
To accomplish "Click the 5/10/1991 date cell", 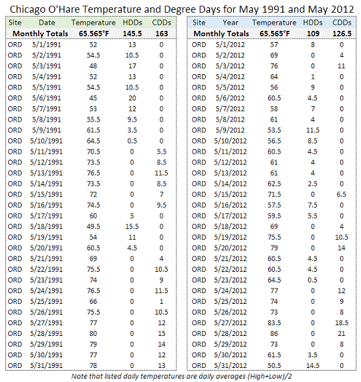I will [x=46, y=141].
